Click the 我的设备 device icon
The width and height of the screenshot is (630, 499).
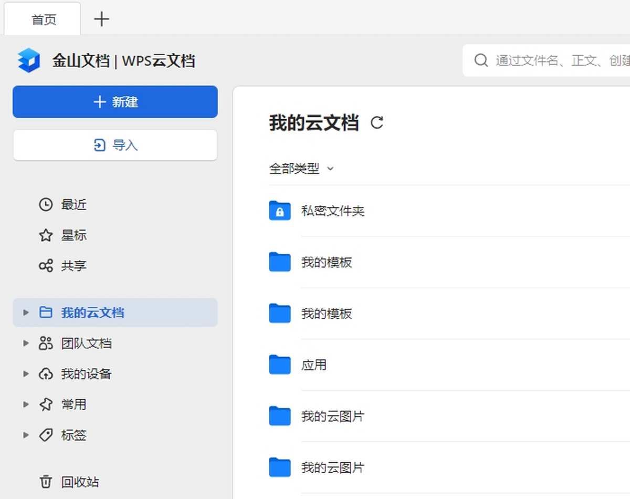click(x=46, y=374)
